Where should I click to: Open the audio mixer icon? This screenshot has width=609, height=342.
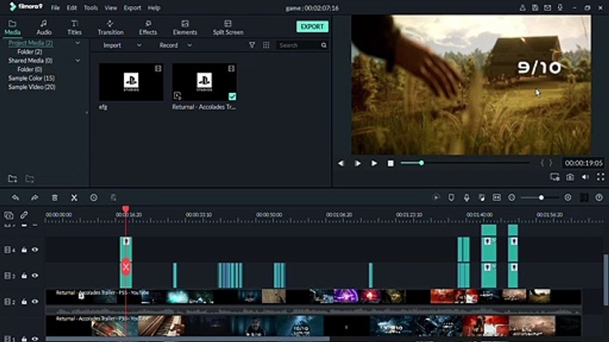pyautogui.click(x=482, y=198)
